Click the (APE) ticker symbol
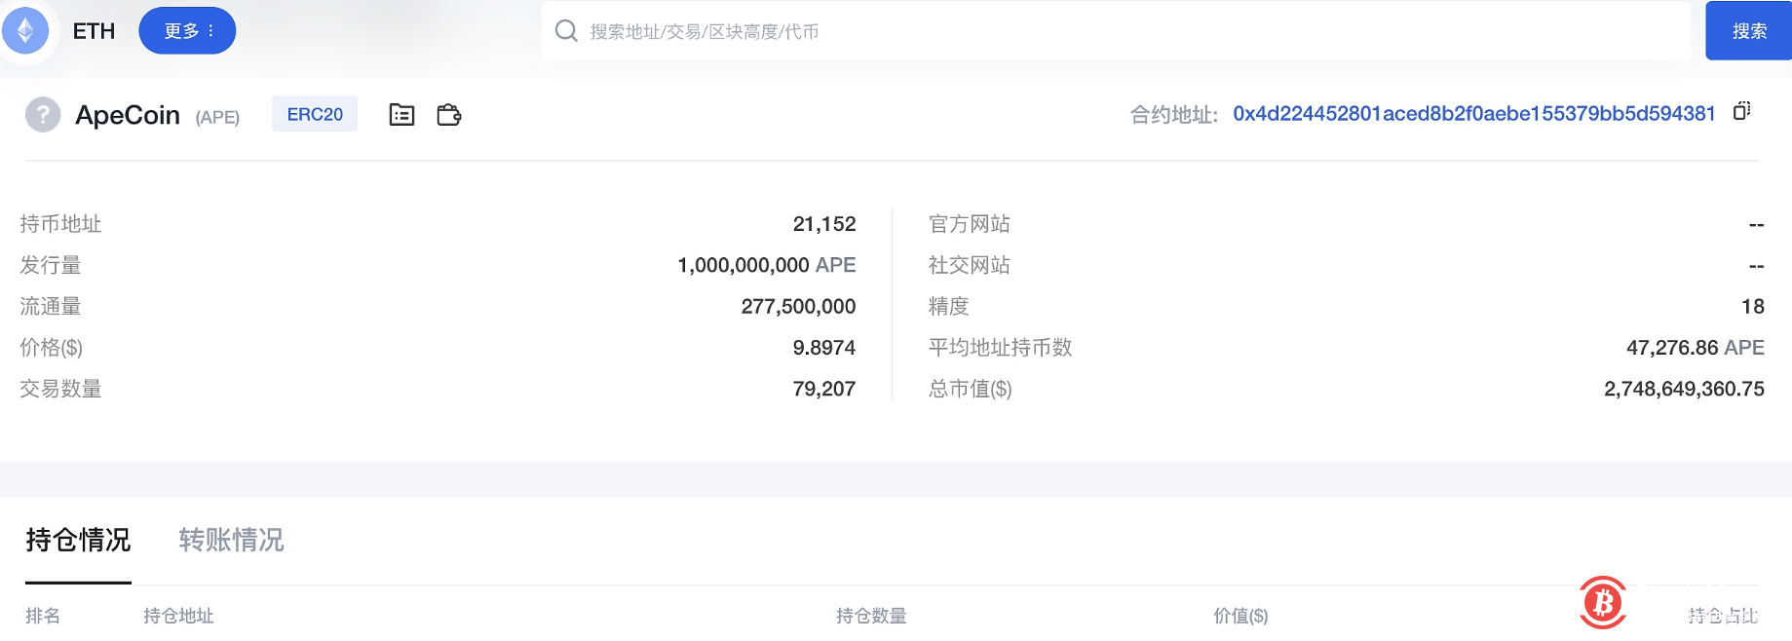1792x641 pixels. coord(217,117)
